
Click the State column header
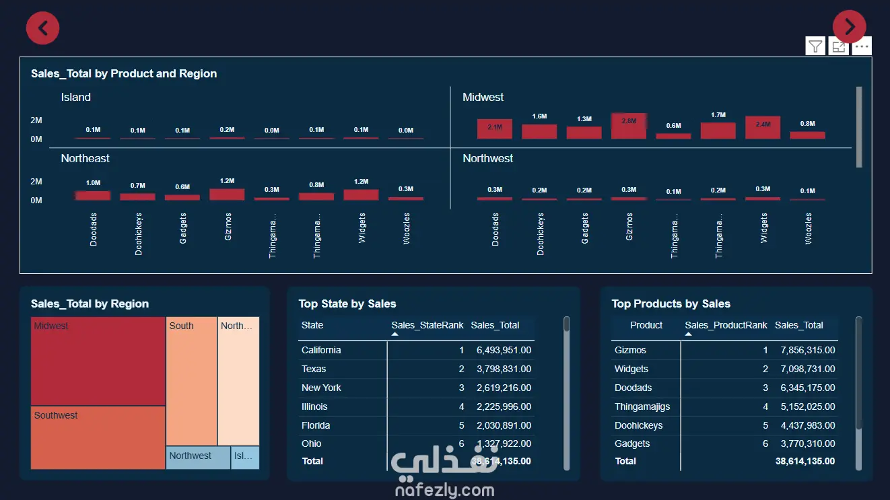[x=312, y=325]
